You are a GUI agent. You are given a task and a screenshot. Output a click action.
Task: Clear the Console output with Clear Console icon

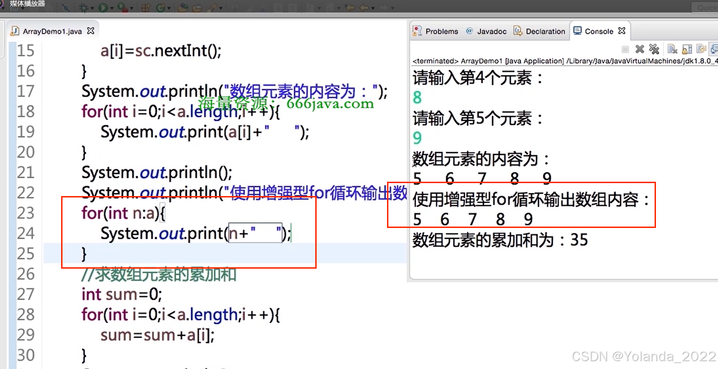click(672, 49)
